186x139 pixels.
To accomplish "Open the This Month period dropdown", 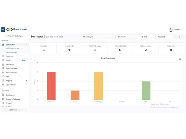I will pos(127,37).
